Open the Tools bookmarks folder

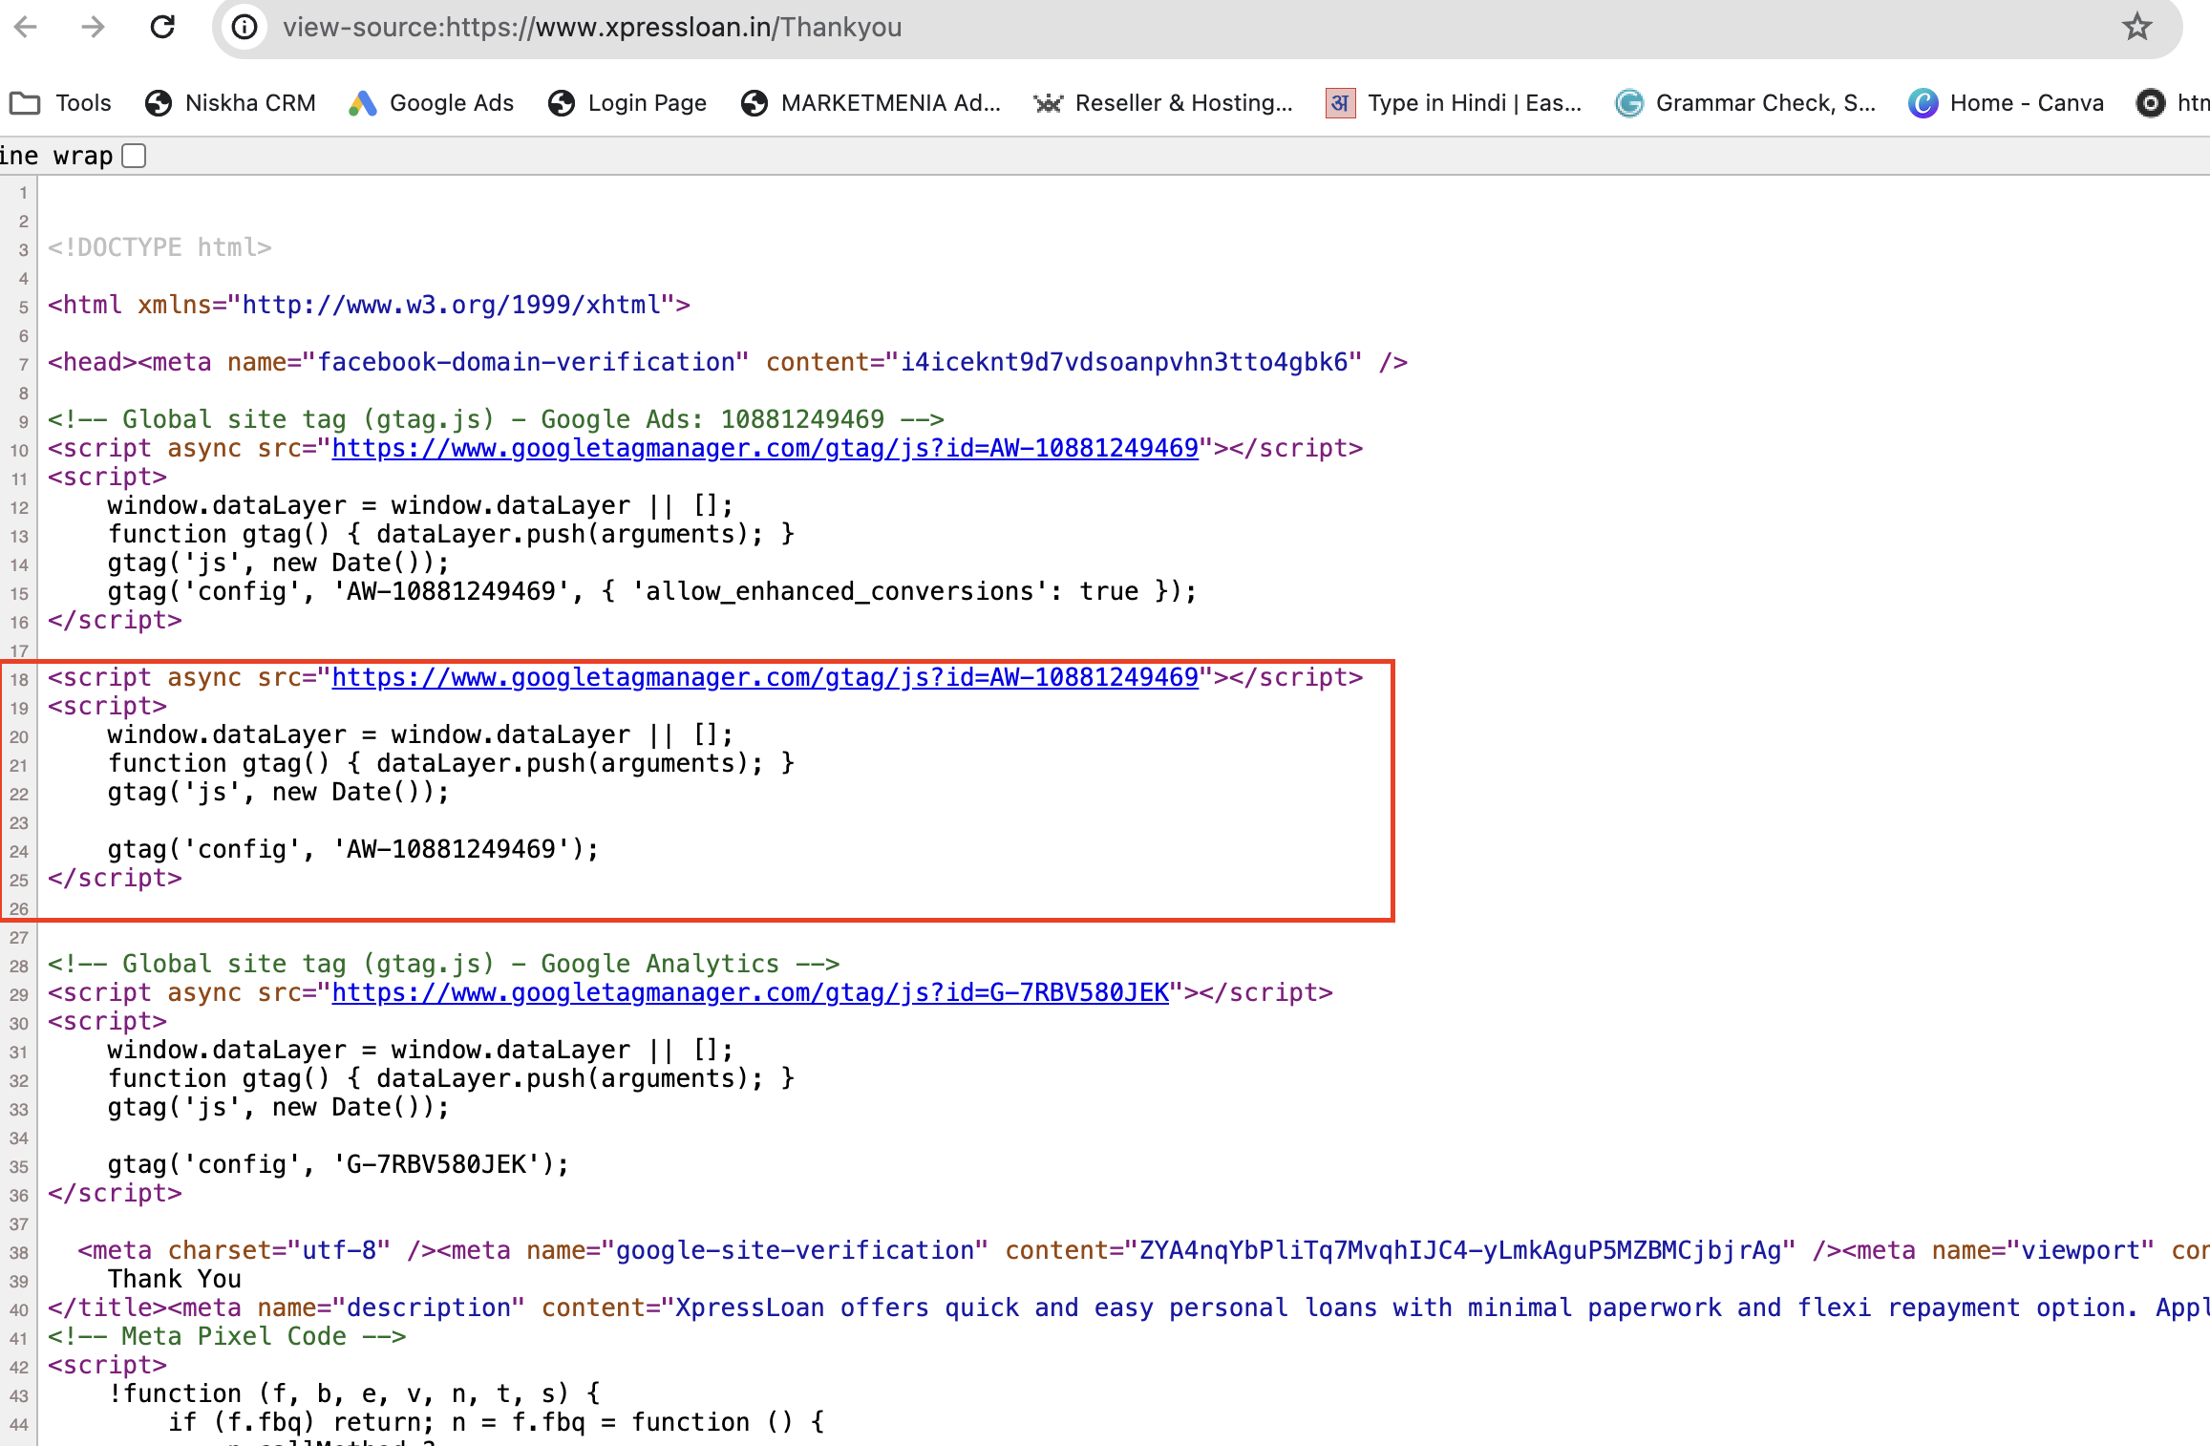[60, 103]
